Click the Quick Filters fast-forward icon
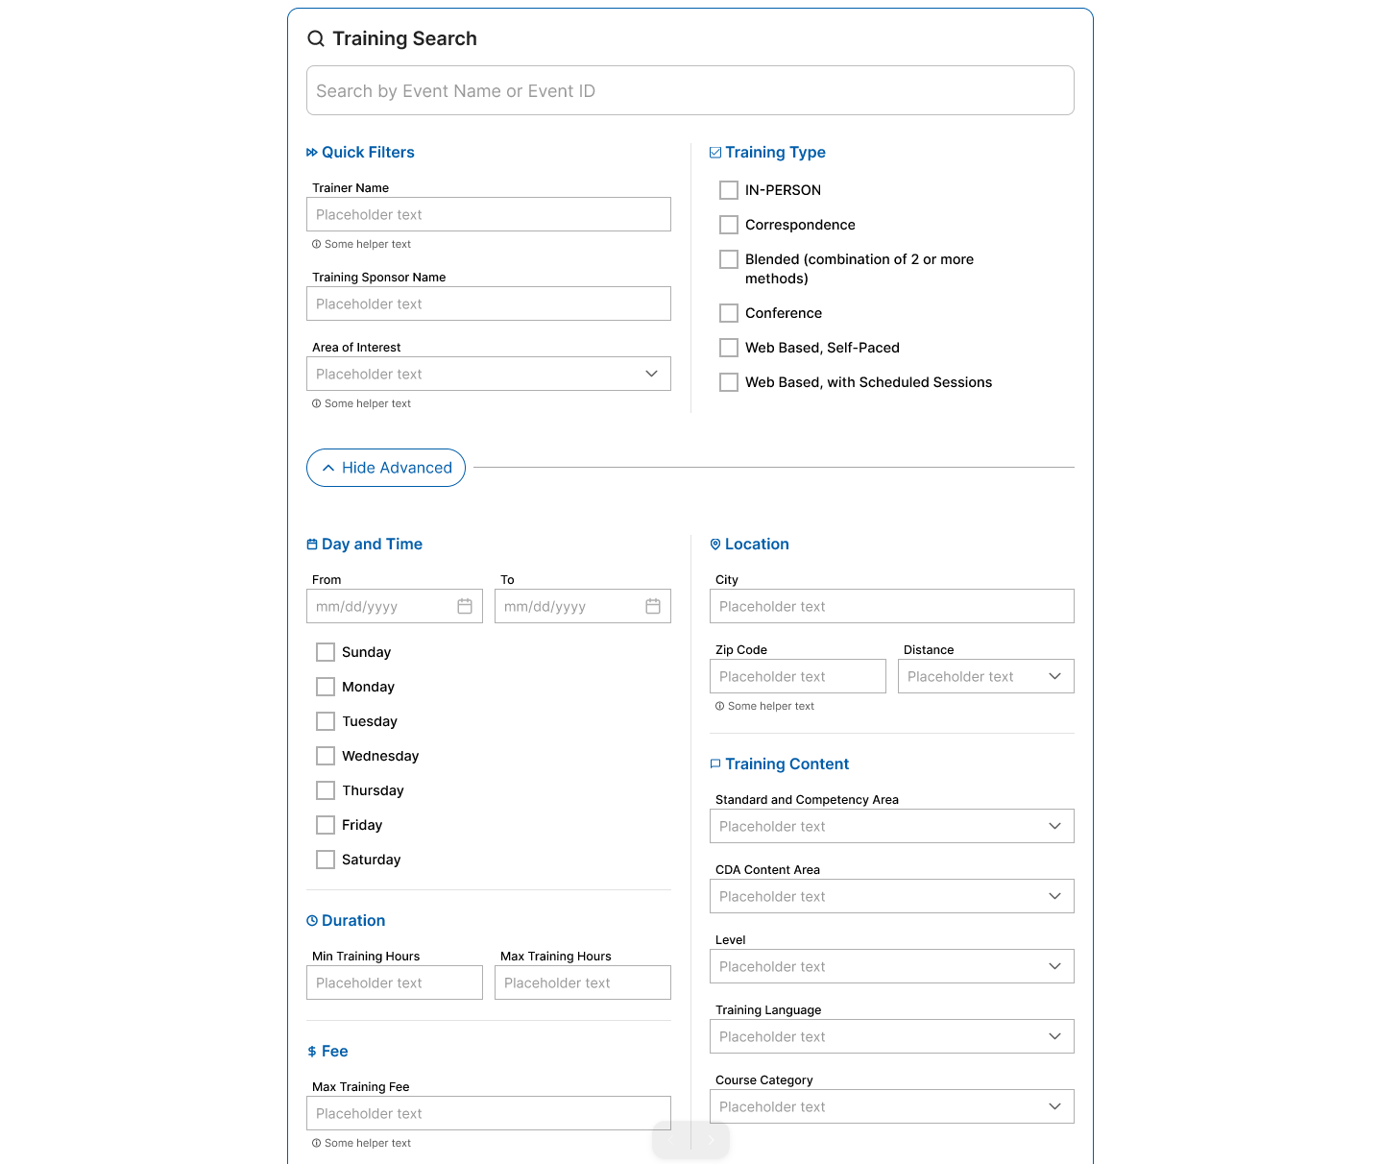Image resolution: width=1380 pixels, height=1164 pixels. (311, 152)
